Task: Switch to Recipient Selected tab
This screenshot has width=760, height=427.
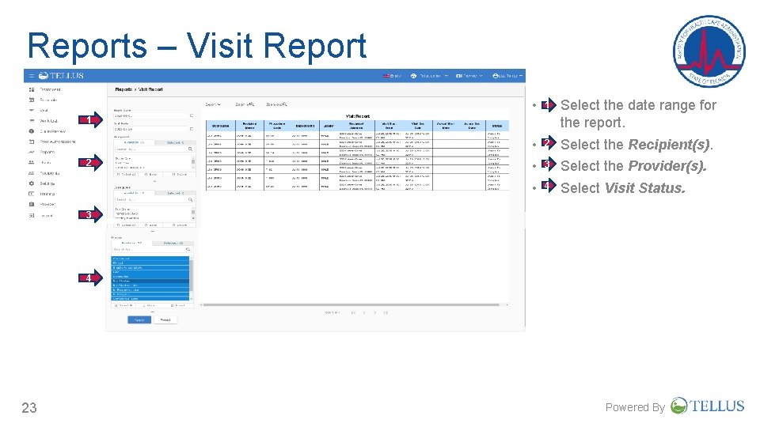Action: (175, 143)
